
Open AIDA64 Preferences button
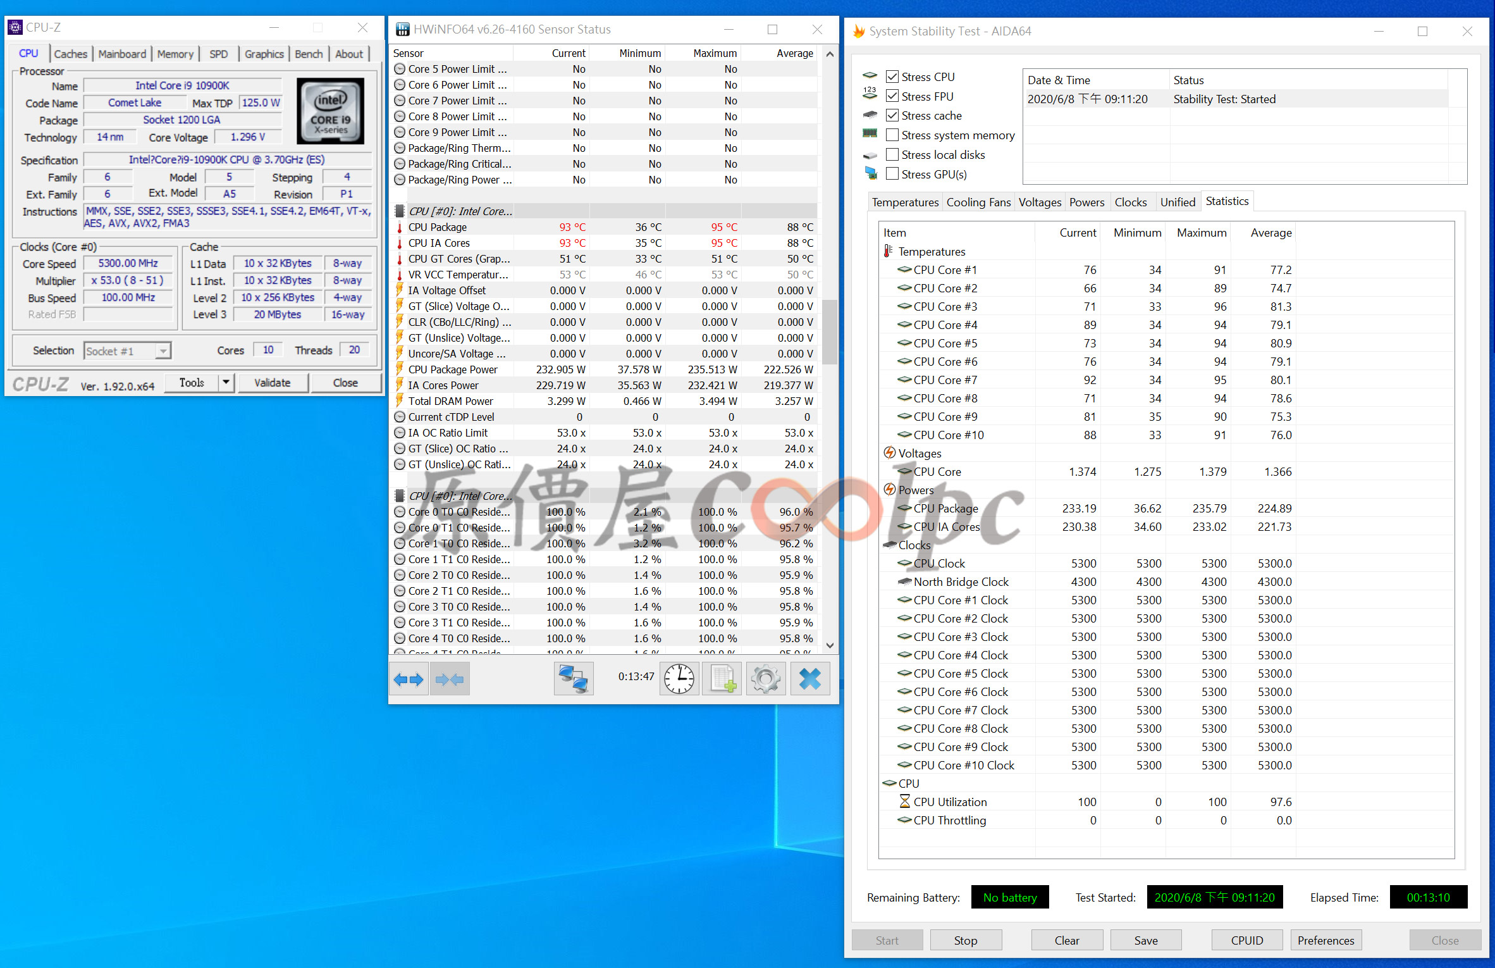[x=1326, y=940]
